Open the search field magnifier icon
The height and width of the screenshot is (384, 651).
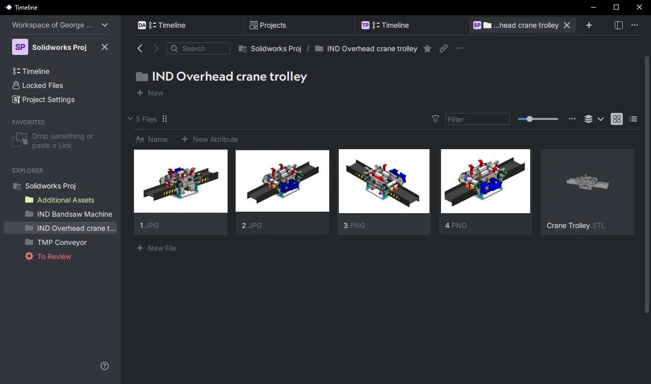174,48
